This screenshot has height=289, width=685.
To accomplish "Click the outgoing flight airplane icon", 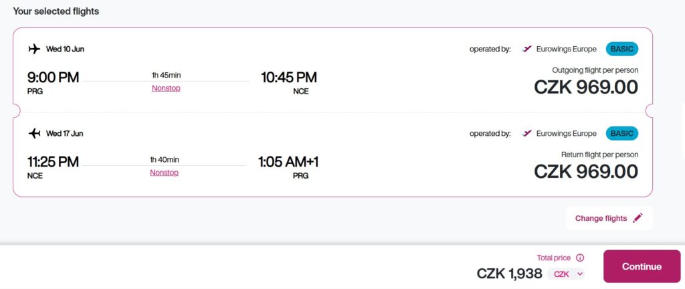I will pos(34,49).
